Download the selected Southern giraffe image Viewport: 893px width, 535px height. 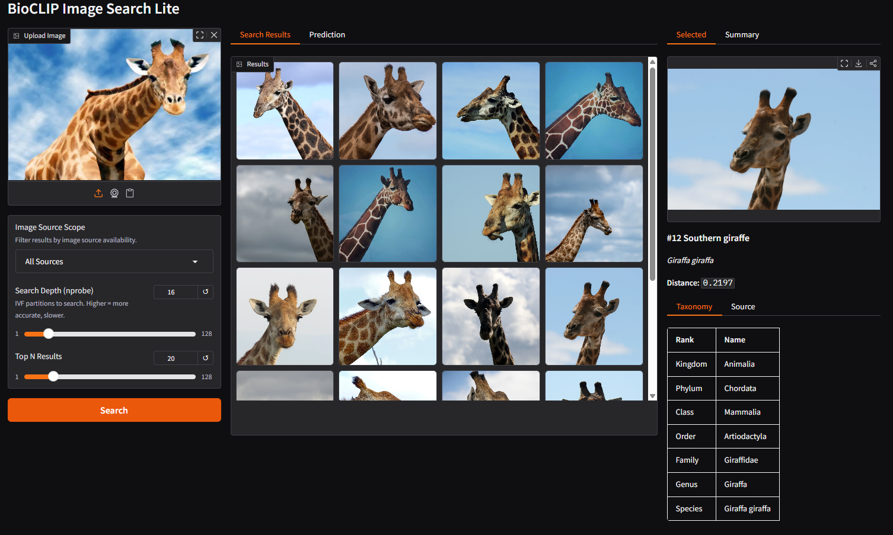click(x=859, y=63)
